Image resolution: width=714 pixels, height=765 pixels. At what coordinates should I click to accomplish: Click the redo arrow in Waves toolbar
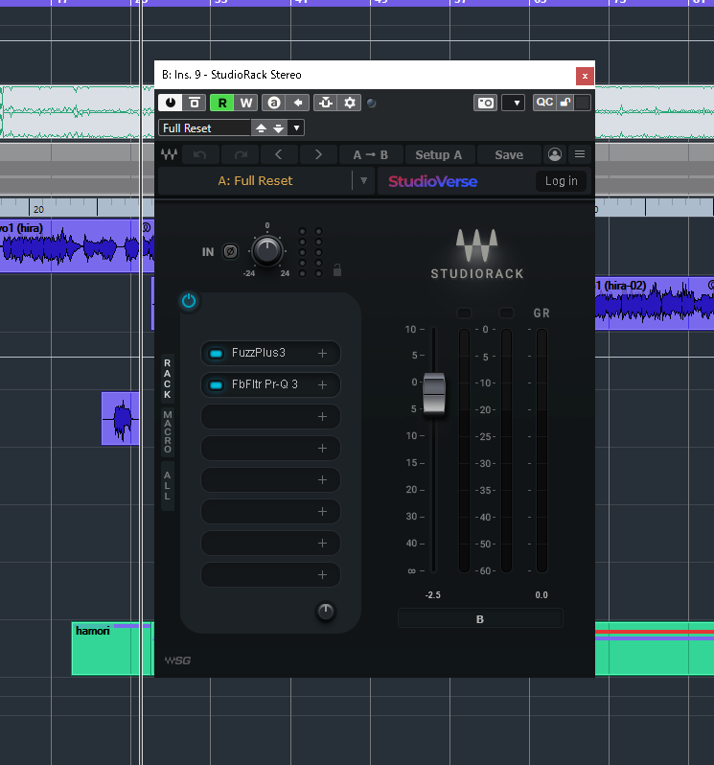[x=241, y=154]
